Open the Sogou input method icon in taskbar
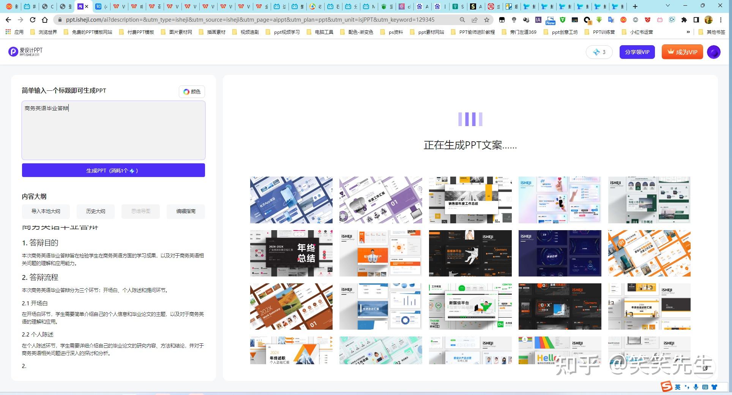The width and height of the screenshot is (732, 395). point(666,387)
